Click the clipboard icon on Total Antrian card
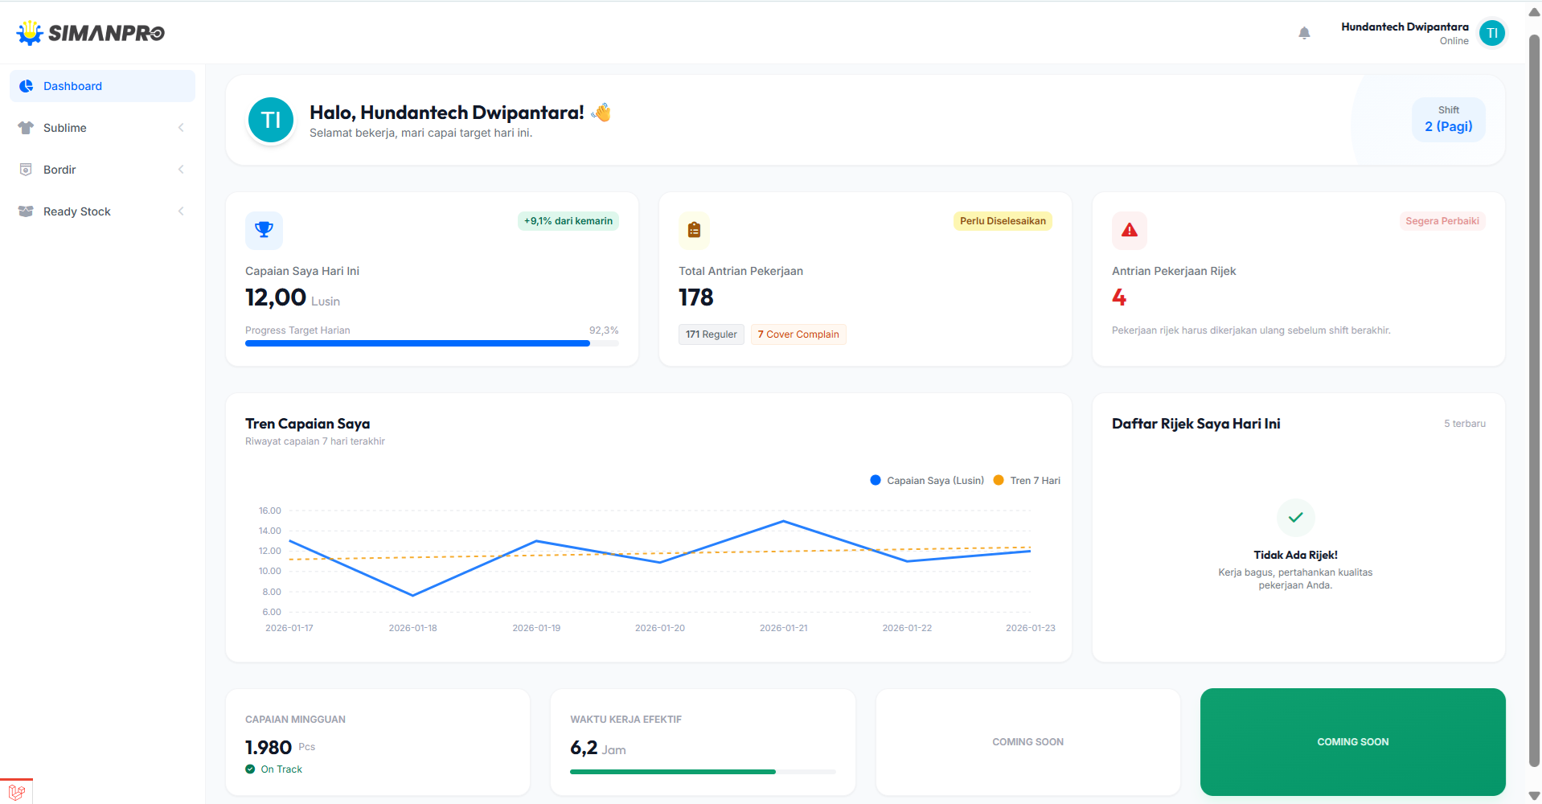The image size is (1542, 804). (694, 230)
